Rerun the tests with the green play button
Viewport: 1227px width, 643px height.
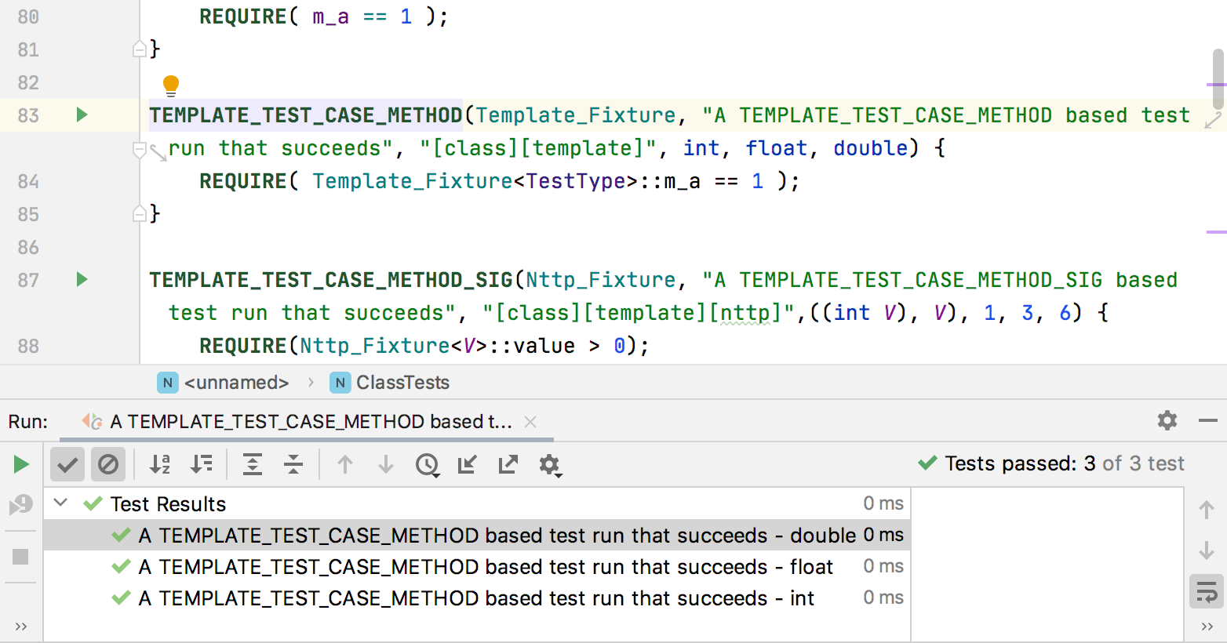[x=21, y=464]
